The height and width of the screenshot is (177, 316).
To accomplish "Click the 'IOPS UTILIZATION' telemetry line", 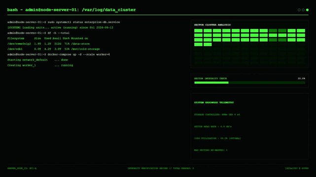I will (217, 139).
